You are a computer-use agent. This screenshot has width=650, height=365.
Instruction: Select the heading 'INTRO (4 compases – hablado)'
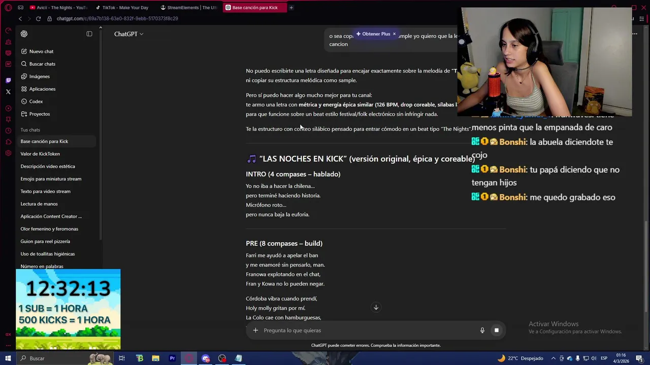293,174
